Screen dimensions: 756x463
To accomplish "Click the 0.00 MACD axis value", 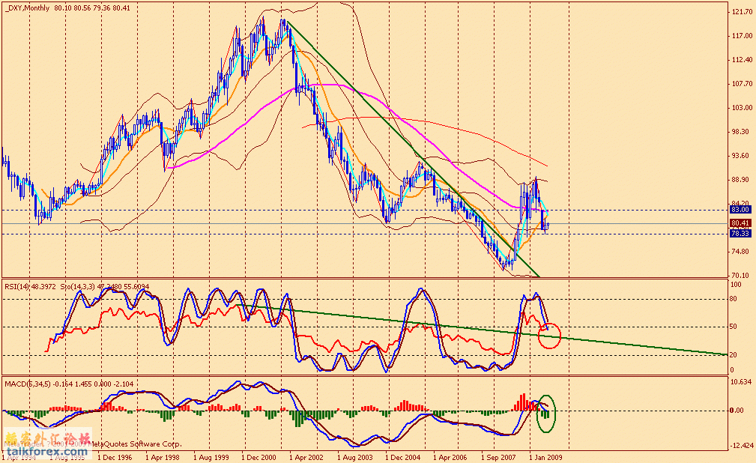I will (x=737, y=411).
